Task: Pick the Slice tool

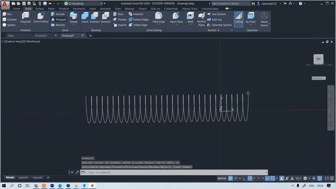Action: (118, 14)
